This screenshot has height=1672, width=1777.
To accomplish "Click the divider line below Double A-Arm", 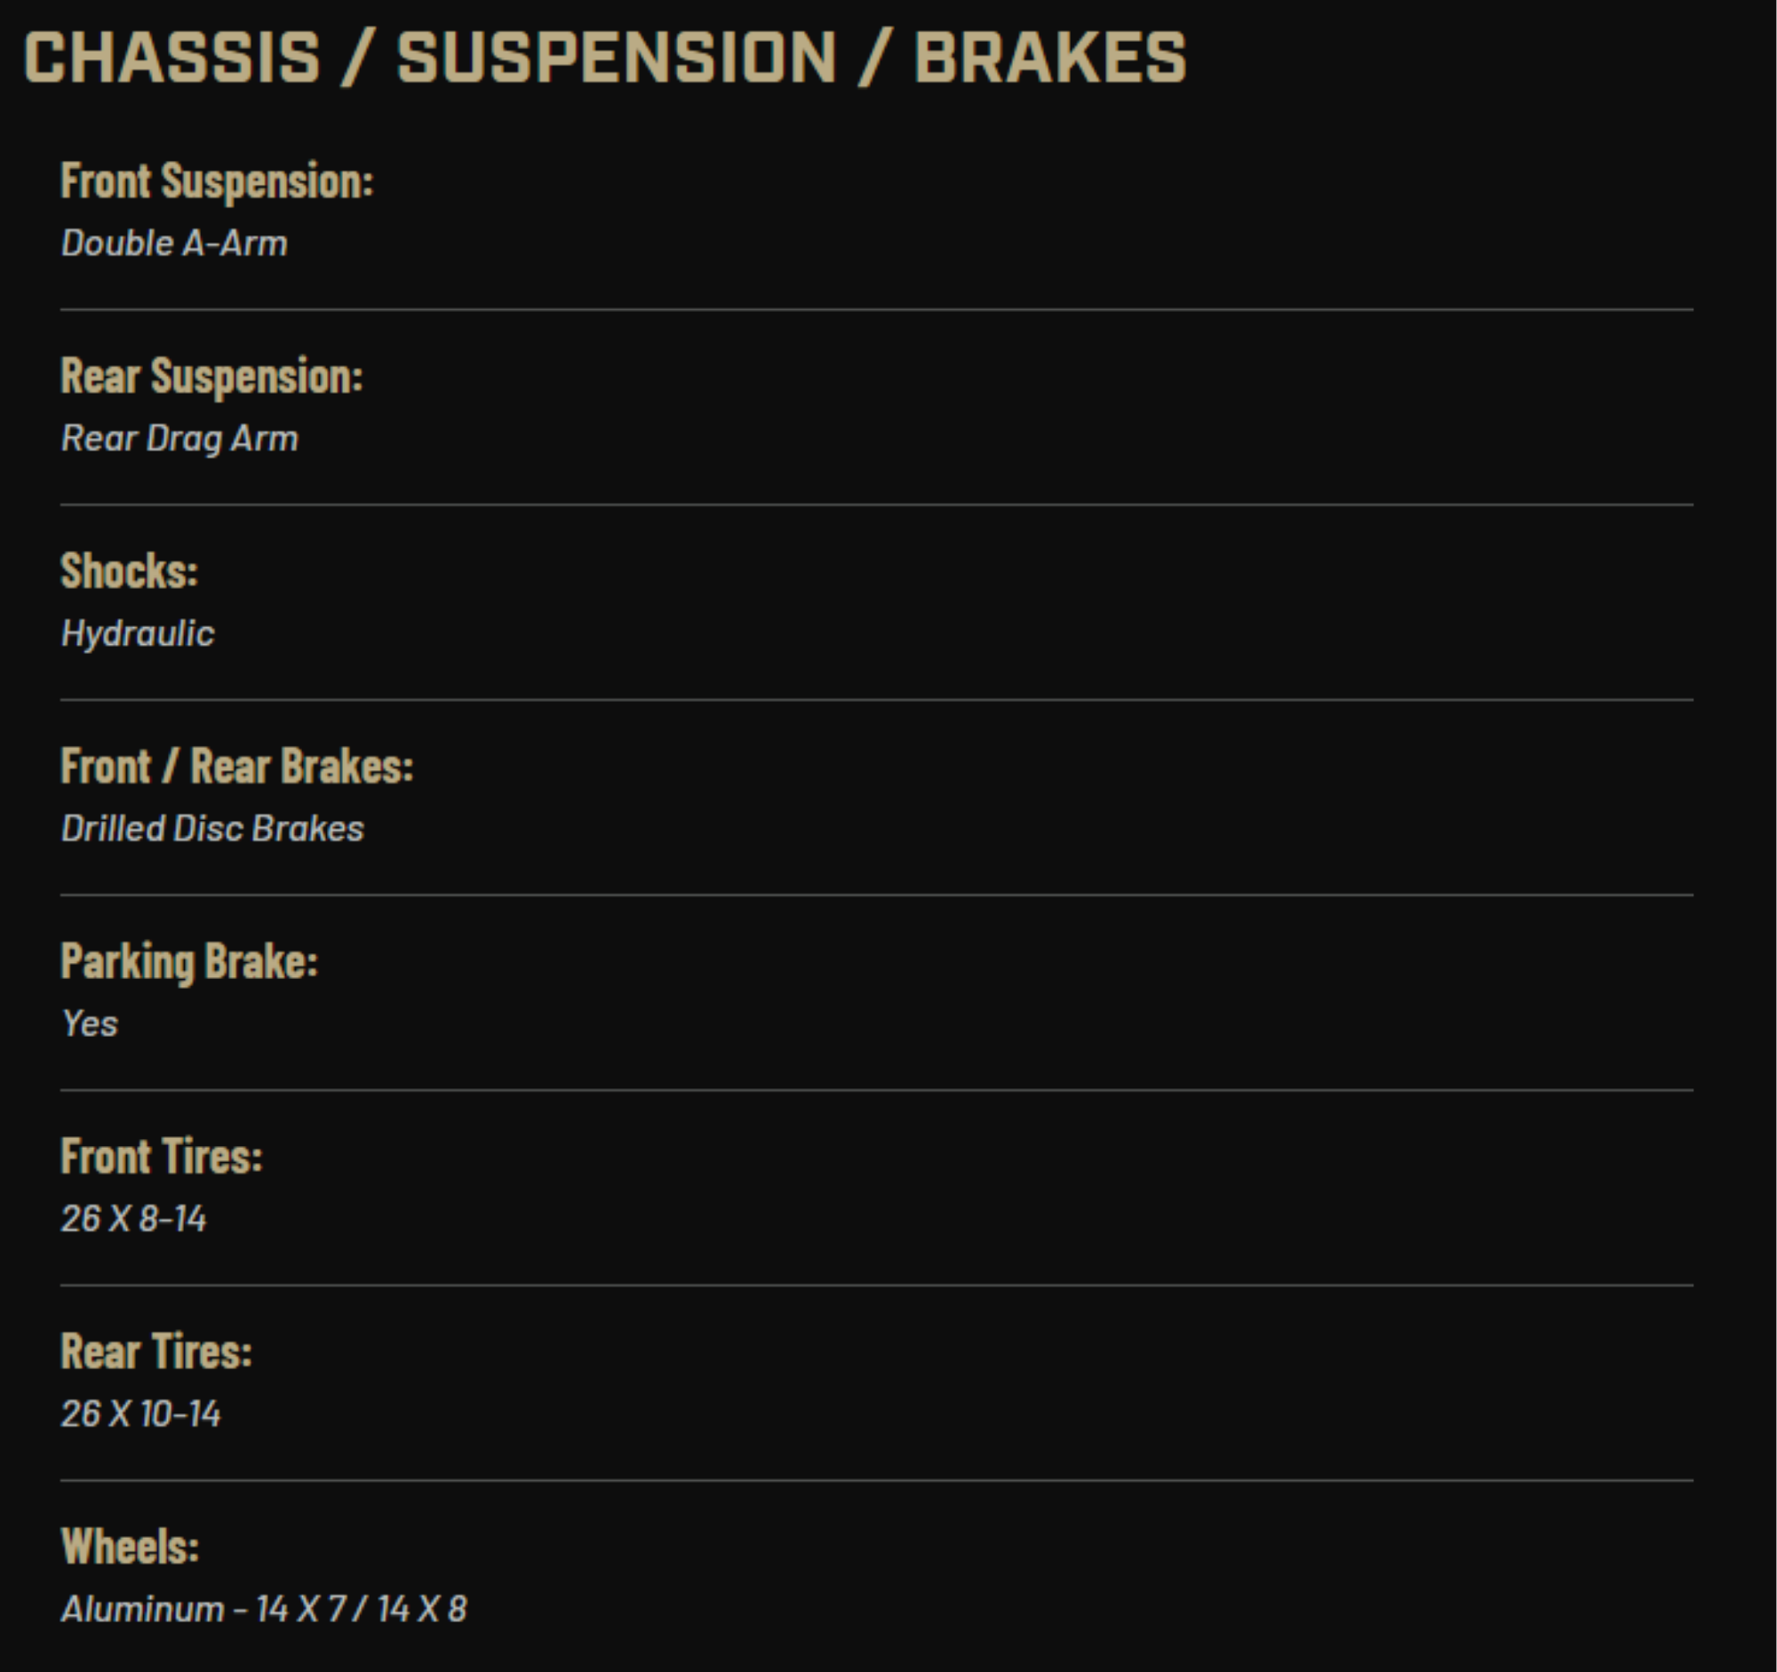I will [x=876, y=310].
